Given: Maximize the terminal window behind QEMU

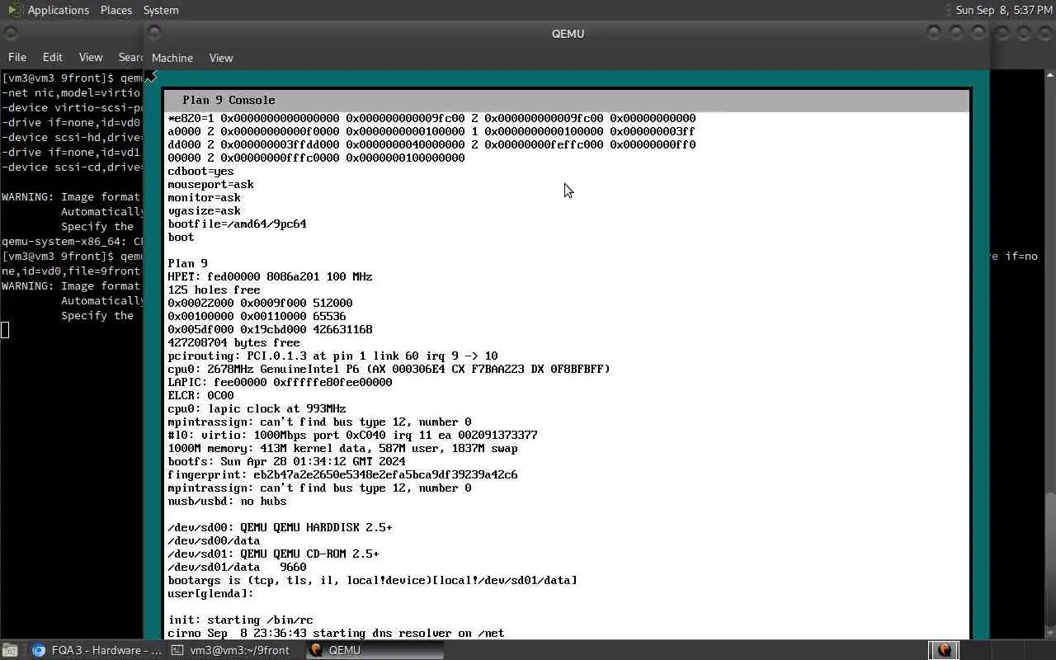Looking at the screenshot, I should pyautogui.click(x=1024, y=33).
